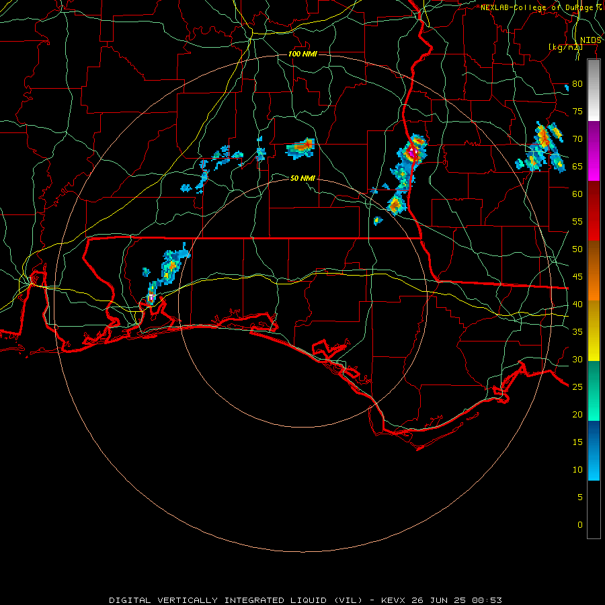Pick the blue band of the color scale

pyautogui.click(x=594, y=450)
